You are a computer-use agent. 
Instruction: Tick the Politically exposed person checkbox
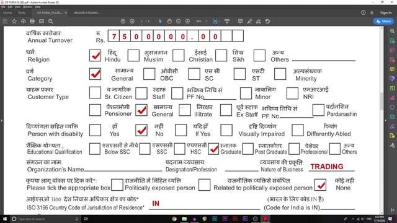pos(117,185)
